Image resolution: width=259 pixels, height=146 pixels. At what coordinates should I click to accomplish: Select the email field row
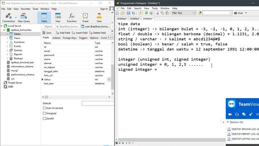76,51
